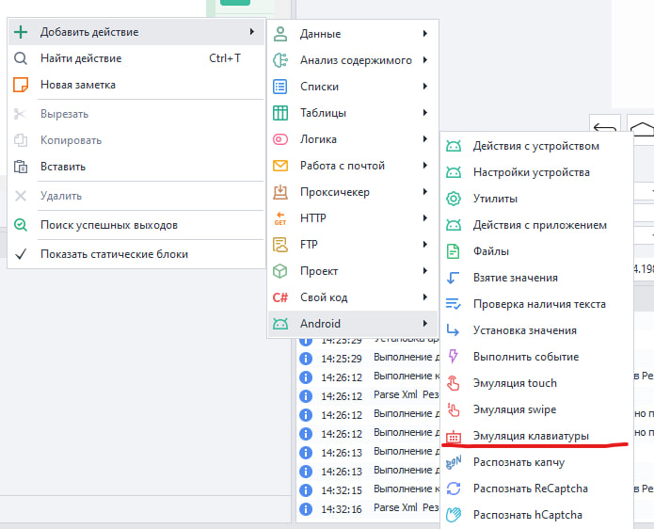The height and width of the screenshot is (529, 654).
Task: Click the Взятие значения arrow icon
Action: click(454, 278)
